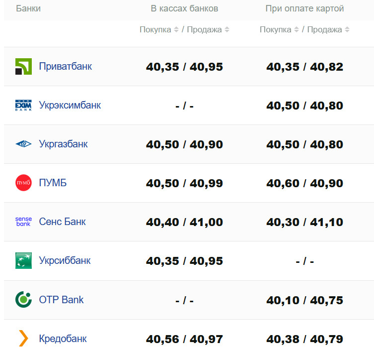
Task: Click the Privatbank green logo icon
Action: [23, 66]
